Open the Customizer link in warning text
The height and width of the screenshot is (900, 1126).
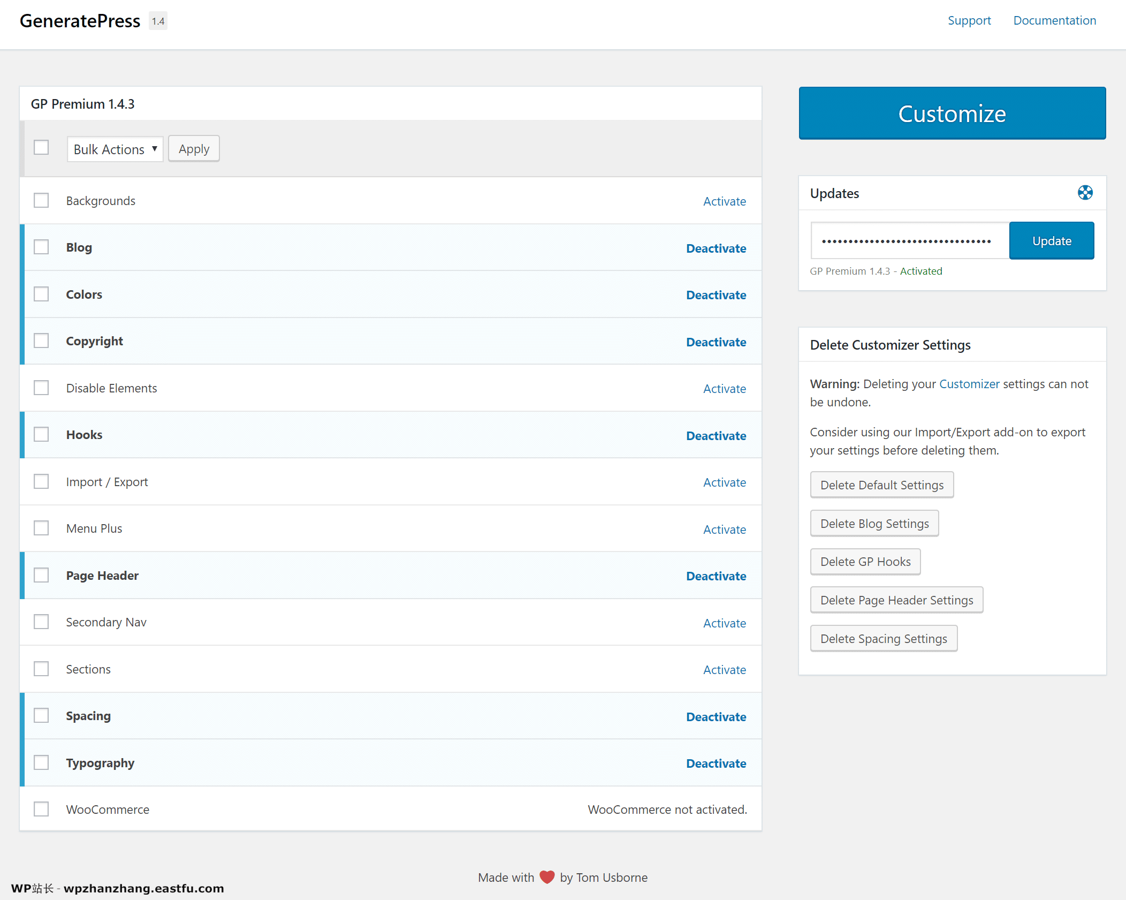point(969,384)
